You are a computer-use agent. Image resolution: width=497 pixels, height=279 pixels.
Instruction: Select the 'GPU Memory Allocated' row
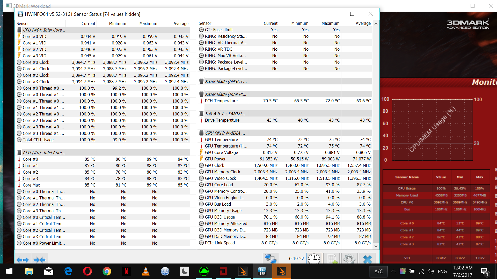pyautogui.click(x=285, y=223)
